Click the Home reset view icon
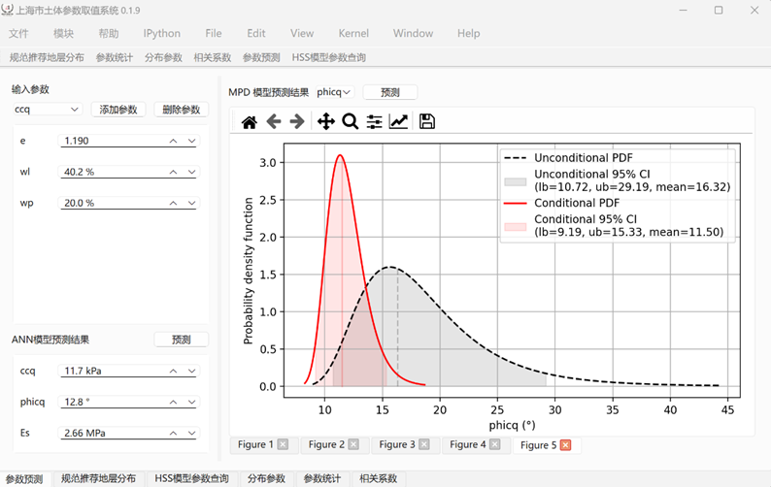 tap(250, 121)
